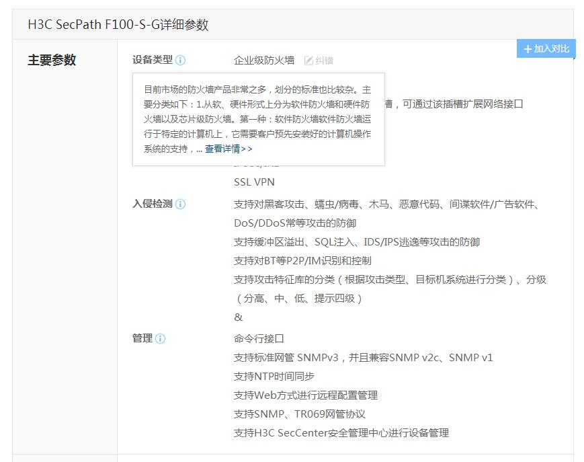This screenshot has width=584, height=462.
Task: Click the 命令行接口 text
Action: [259, 339]
